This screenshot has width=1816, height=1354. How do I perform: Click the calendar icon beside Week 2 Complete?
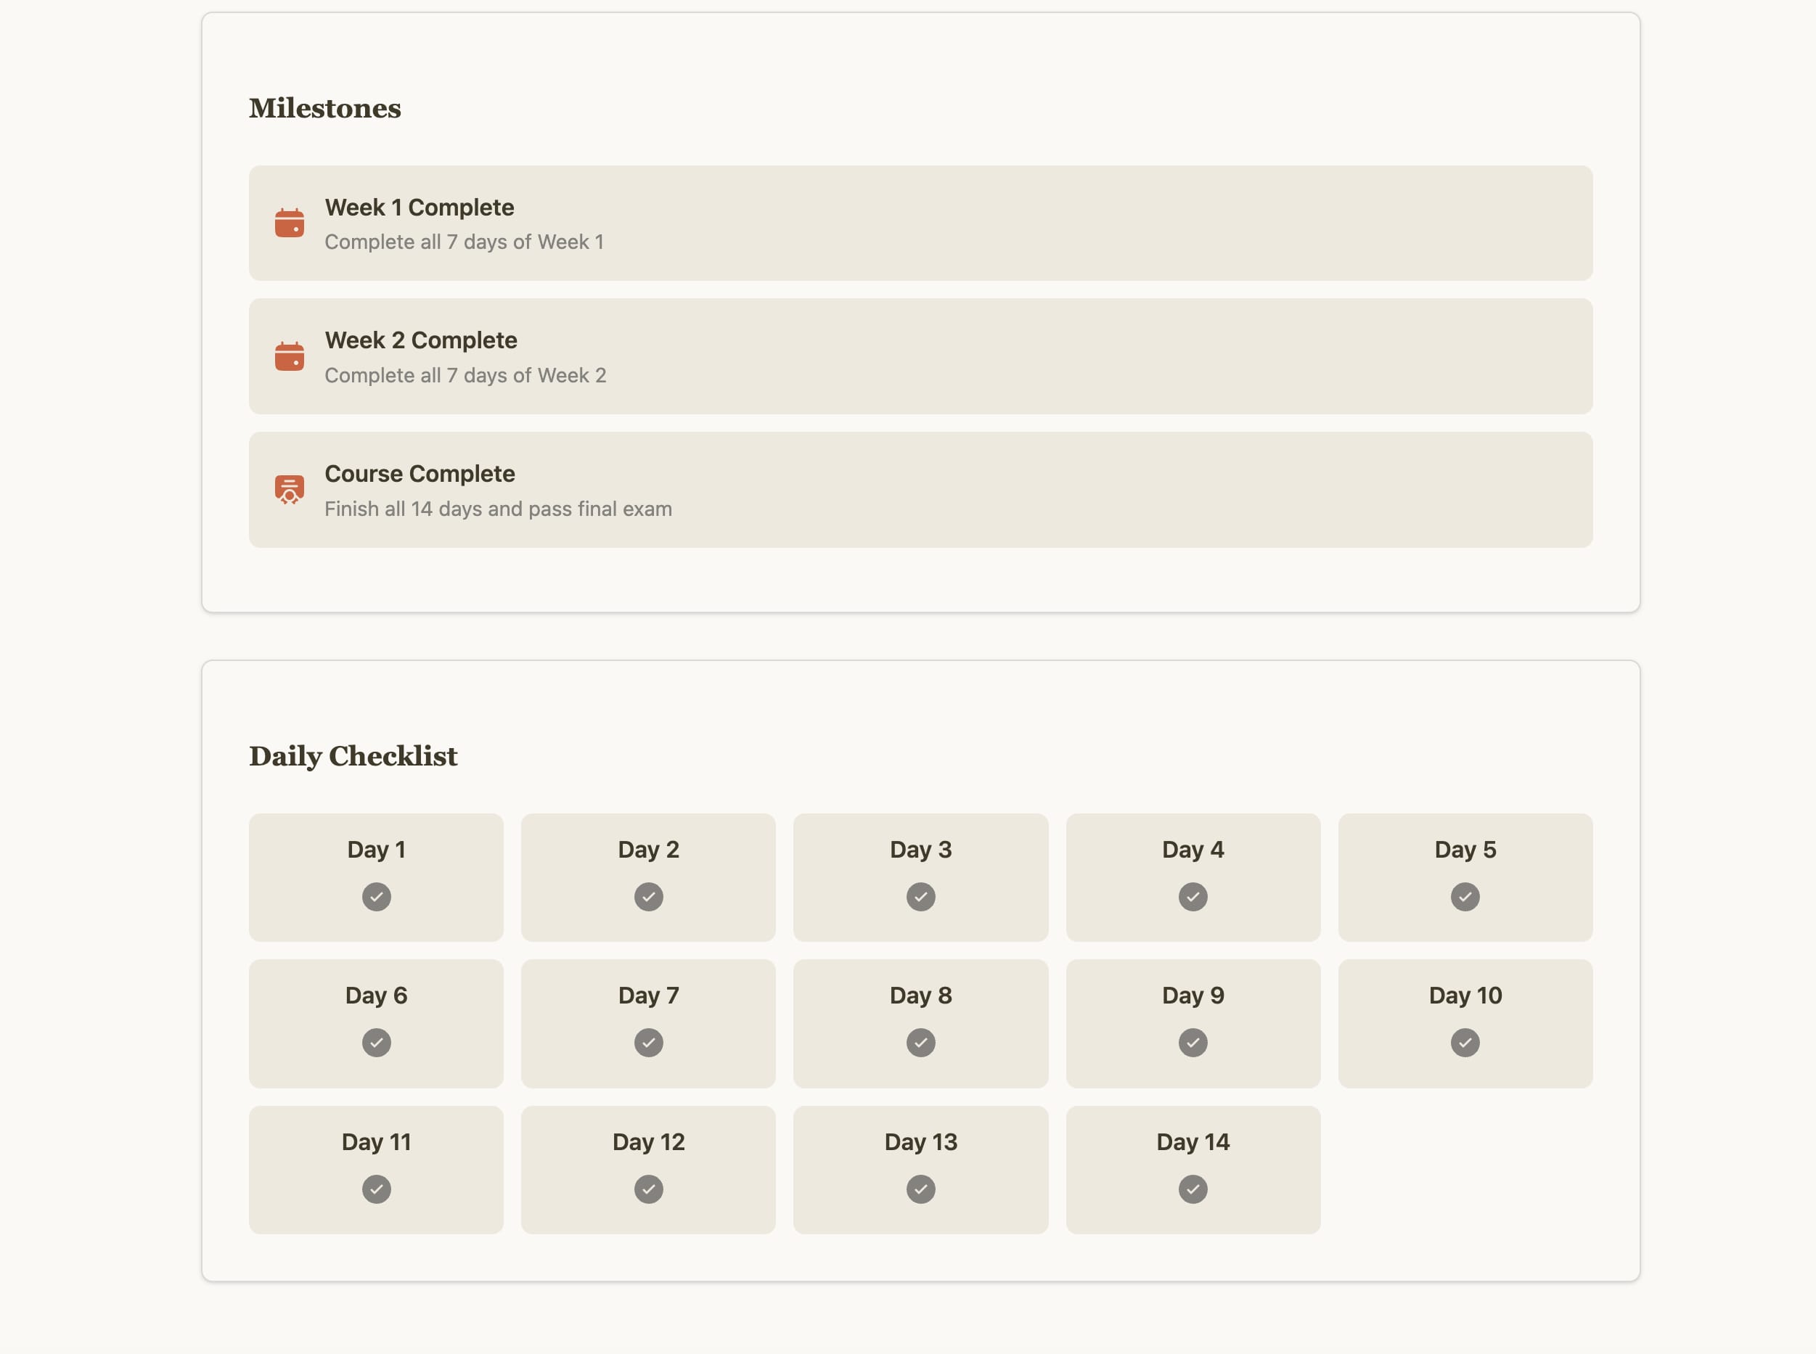click(290, 356)
